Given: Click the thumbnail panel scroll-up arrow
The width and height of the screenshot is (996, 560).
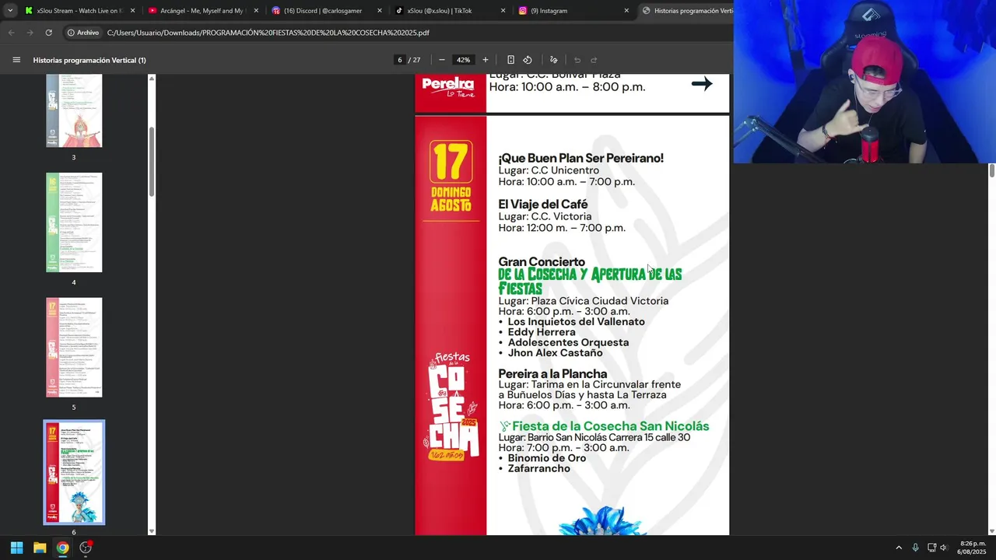Looking at the screenshot, I should 152,78.
